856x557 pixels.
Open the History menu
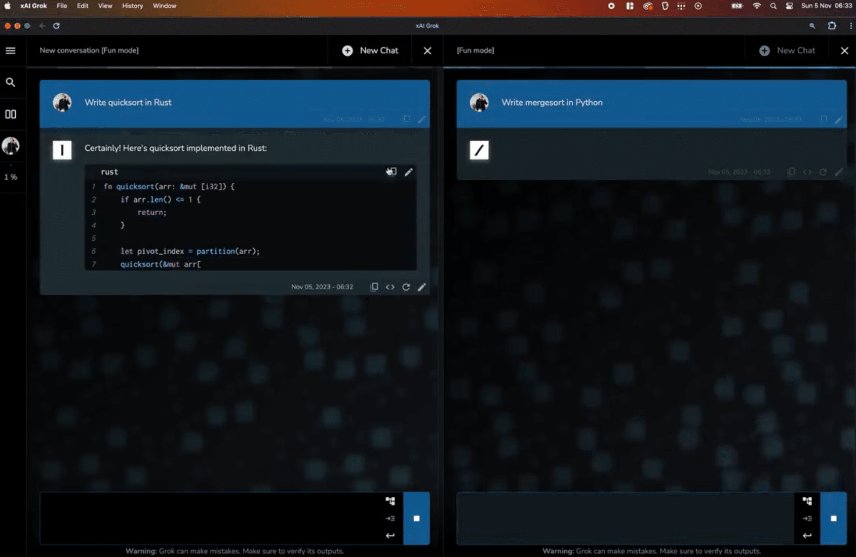132,6
